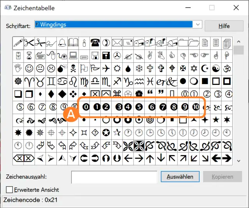
Task: Select the bullseye target symbol
Action: pyautogui.click(x=150, y=120)
